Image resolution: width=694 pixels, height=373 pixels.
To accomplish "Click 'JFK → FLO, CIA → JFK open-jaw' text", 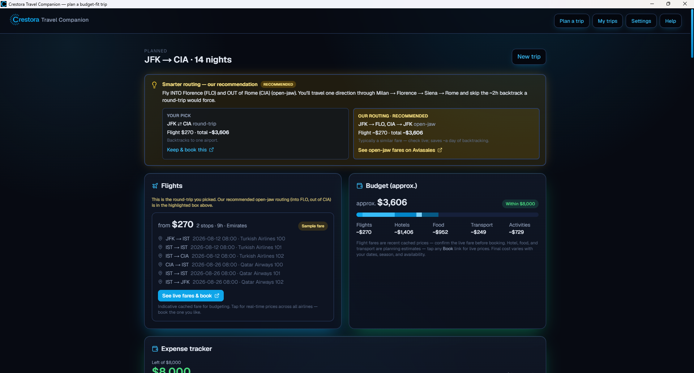I will 397,124.
